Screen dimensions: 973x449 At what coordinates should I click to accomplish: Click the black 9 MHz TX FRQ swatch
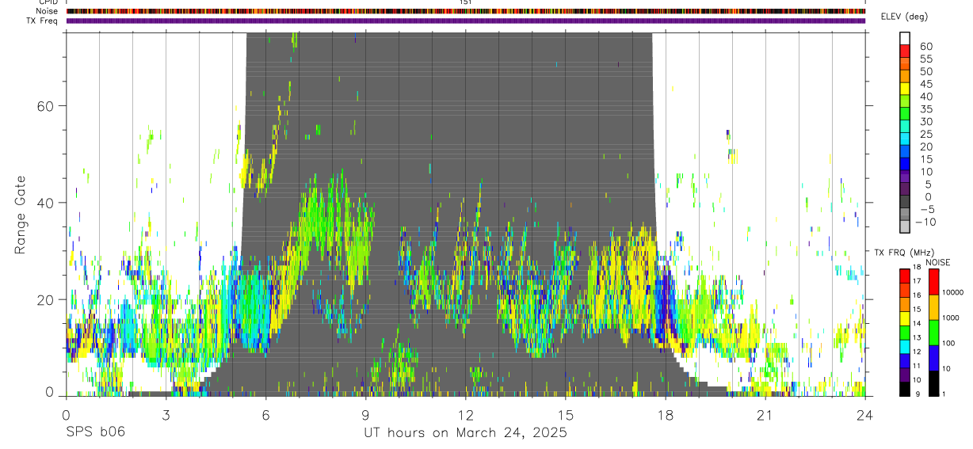[906, 389]
